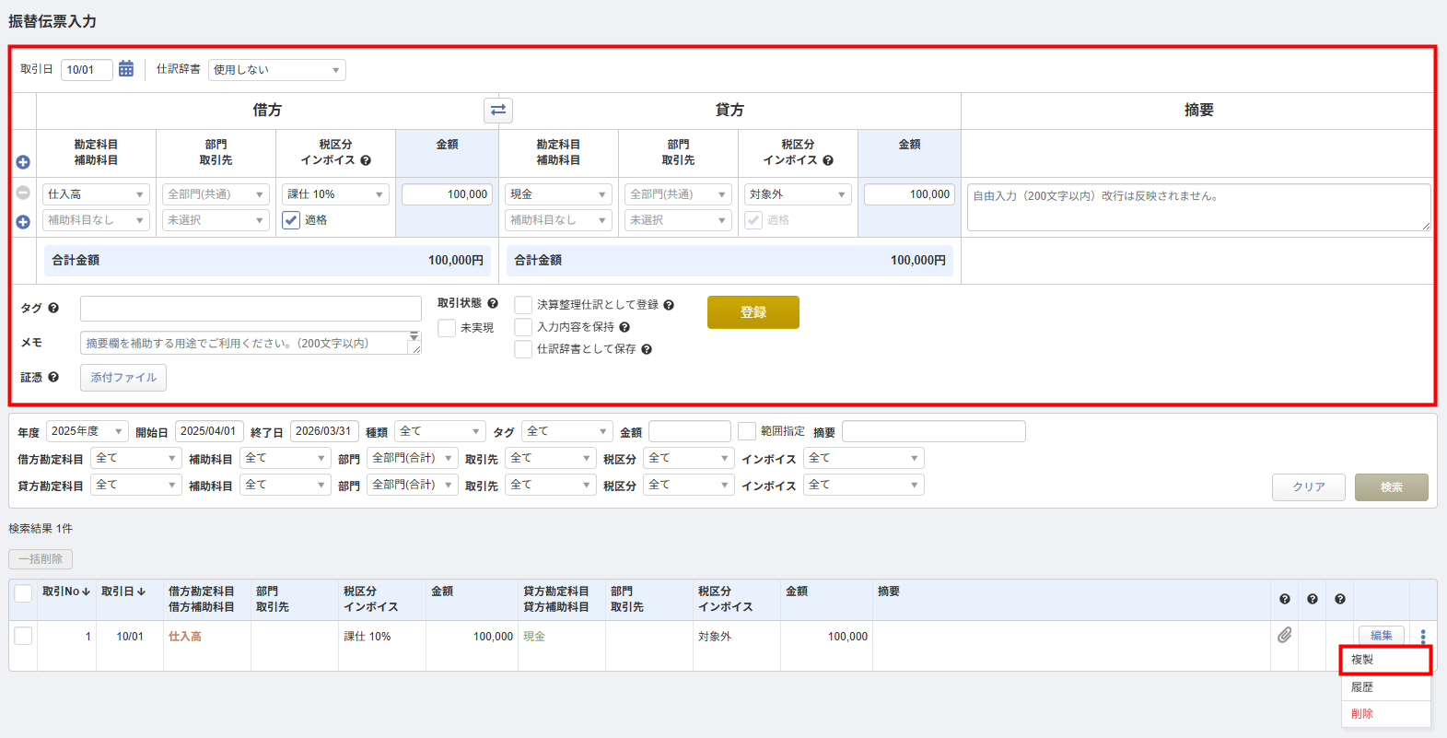1447x738 pixels.
Task: Click the help icon next to タグ
Action: [53, 309]
